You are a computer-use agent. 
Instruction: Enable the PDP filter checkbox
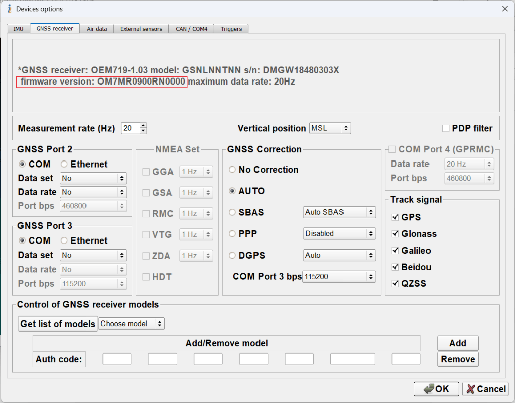445,128
